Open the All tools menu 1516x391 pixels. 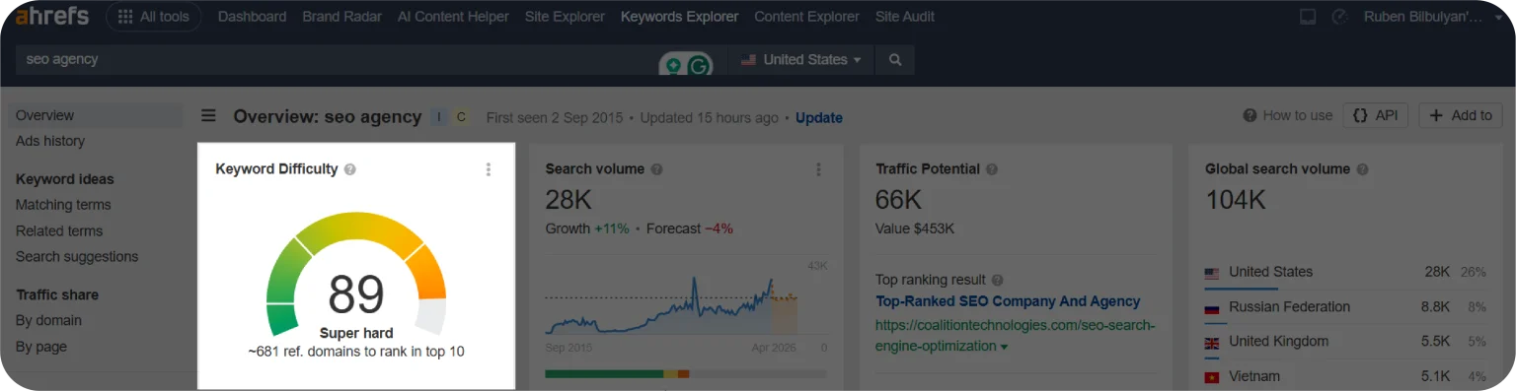pos(153,17)
